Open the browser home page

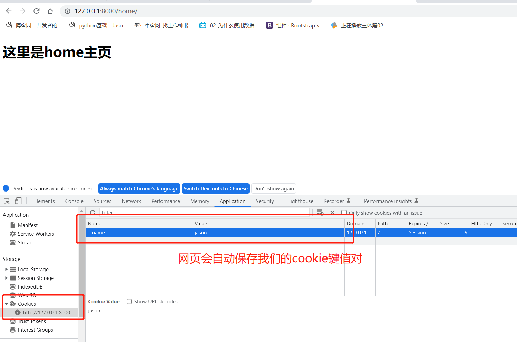click(50, 11)
